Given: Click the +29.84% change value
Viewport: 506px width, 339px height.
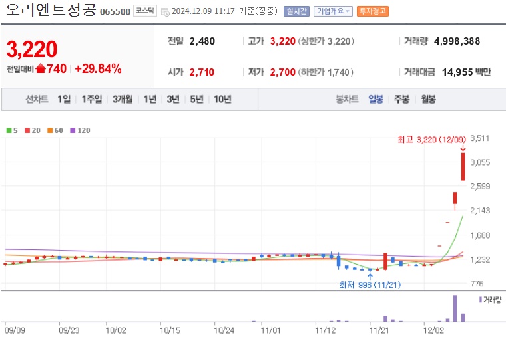Looking at the screenshot, I should tap(98, 69).
